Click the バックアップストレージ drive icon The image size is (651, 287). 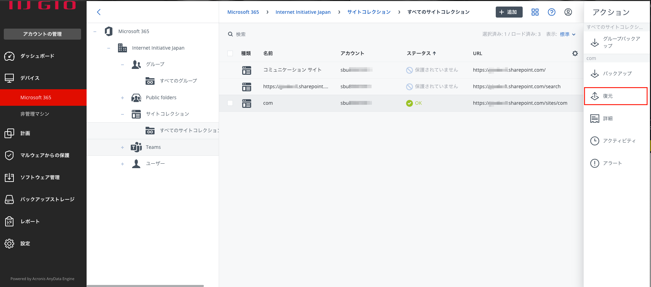(x=9, y=199)
